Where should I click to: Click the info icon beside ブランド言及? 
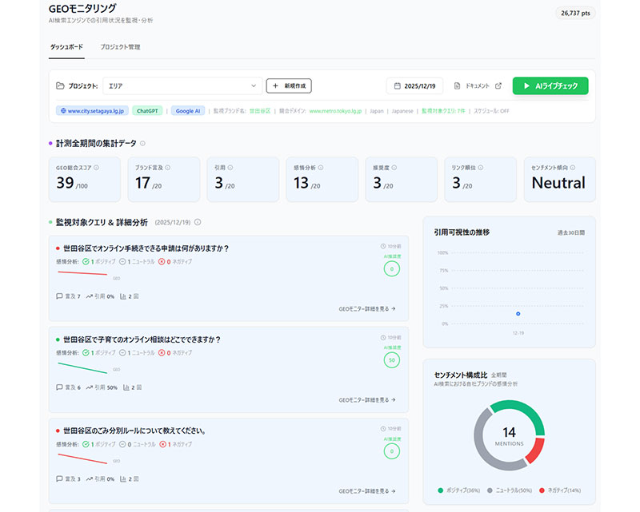tap(166, 168)
